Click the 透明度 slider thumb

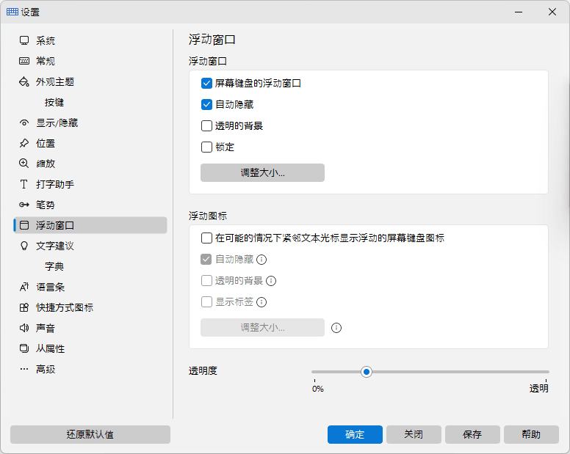click(x=367, y=372)
